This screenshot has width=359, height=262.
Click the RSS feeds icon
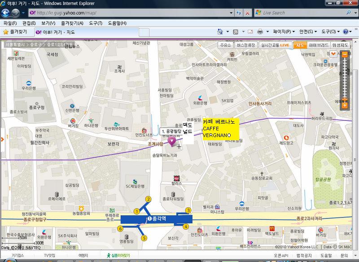pos(235,32)
